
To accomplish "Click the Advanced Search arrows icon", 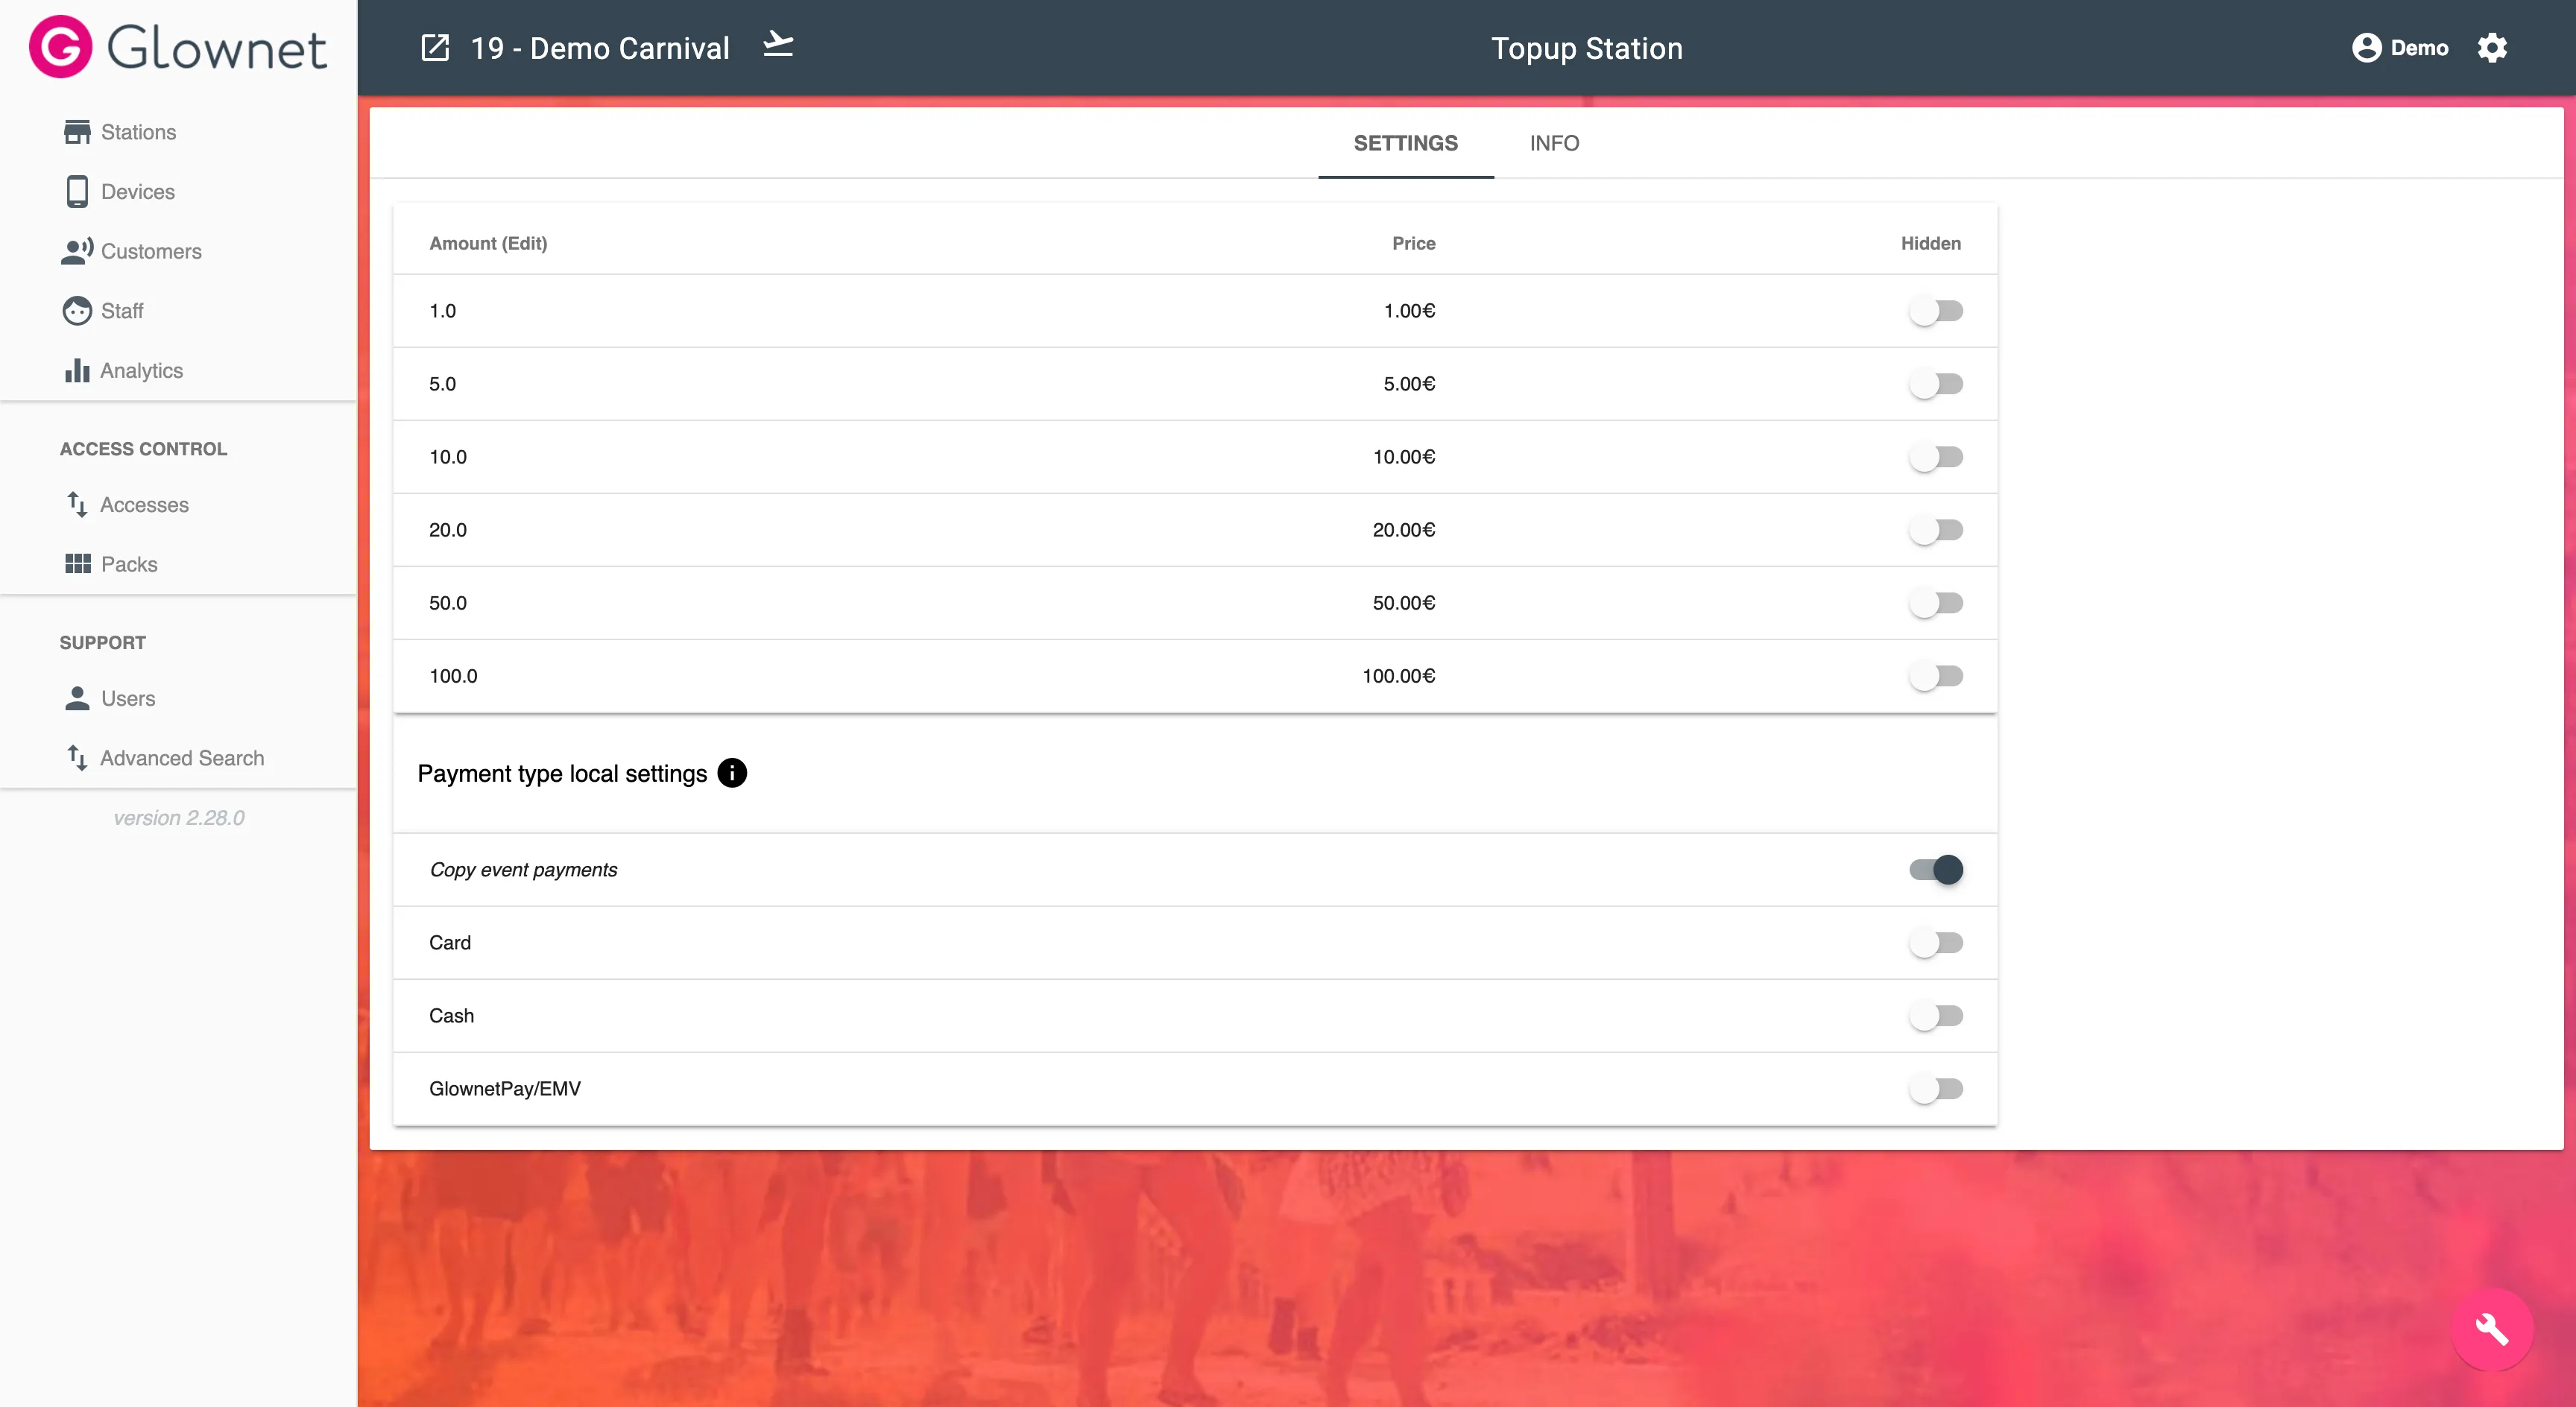I will (77, 758).
